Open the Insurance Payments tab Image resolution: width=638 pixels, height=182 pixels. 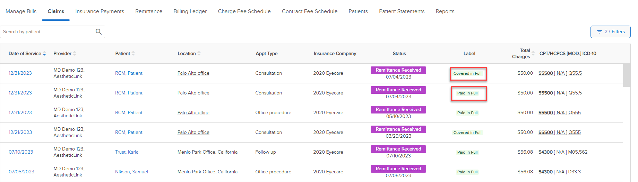coord(100,11)
